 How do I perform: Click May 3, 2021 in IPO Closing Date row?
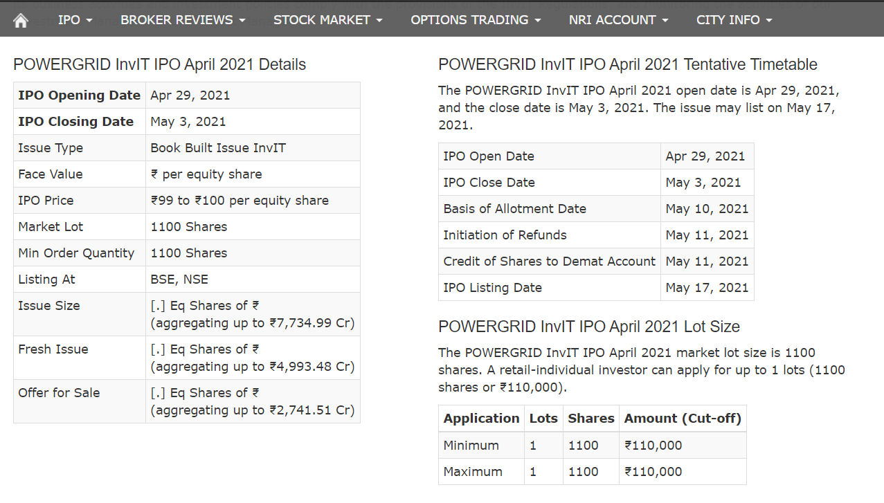point(188,122)
